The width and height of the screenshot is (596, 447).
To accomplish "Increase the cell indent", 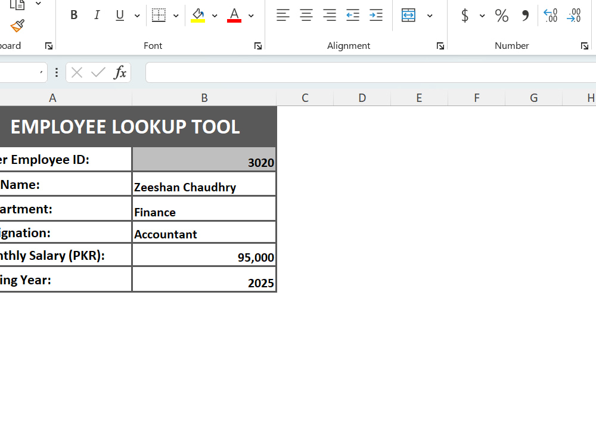I will (x=376, y=15).
